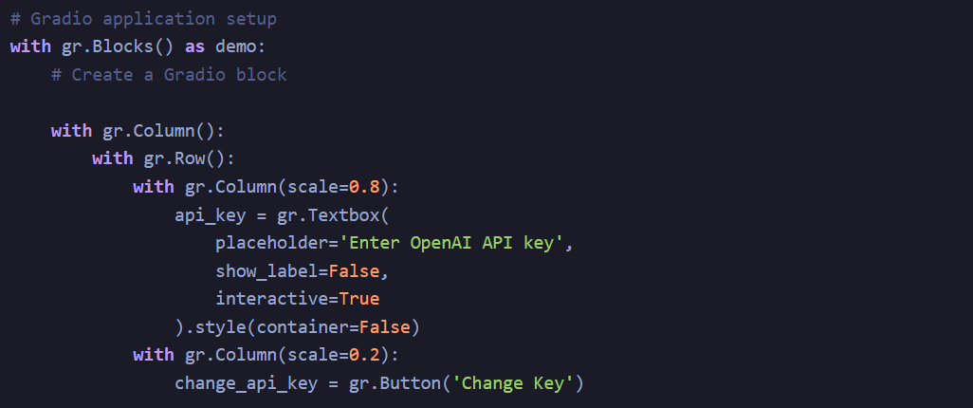Click the comment '# Gradio application setup'

(143, 19)
